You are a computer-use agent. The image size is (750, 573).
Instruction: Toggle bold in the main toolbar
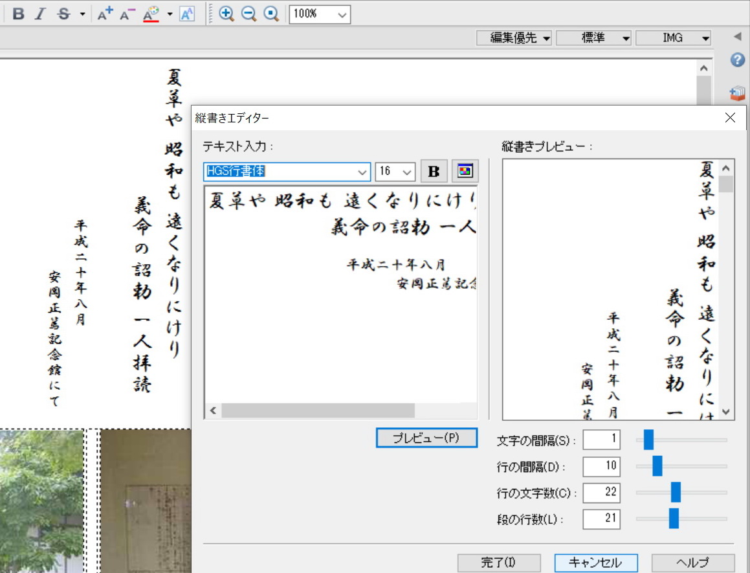[x=19, y=14]
